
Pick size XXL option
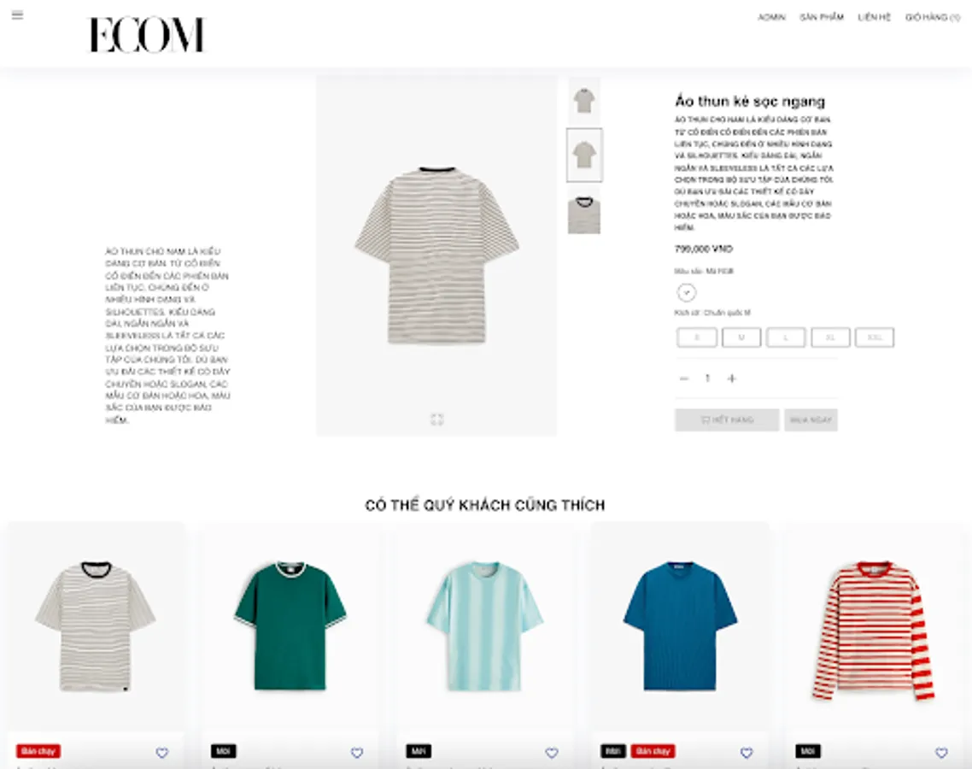[x=875, y=338]
